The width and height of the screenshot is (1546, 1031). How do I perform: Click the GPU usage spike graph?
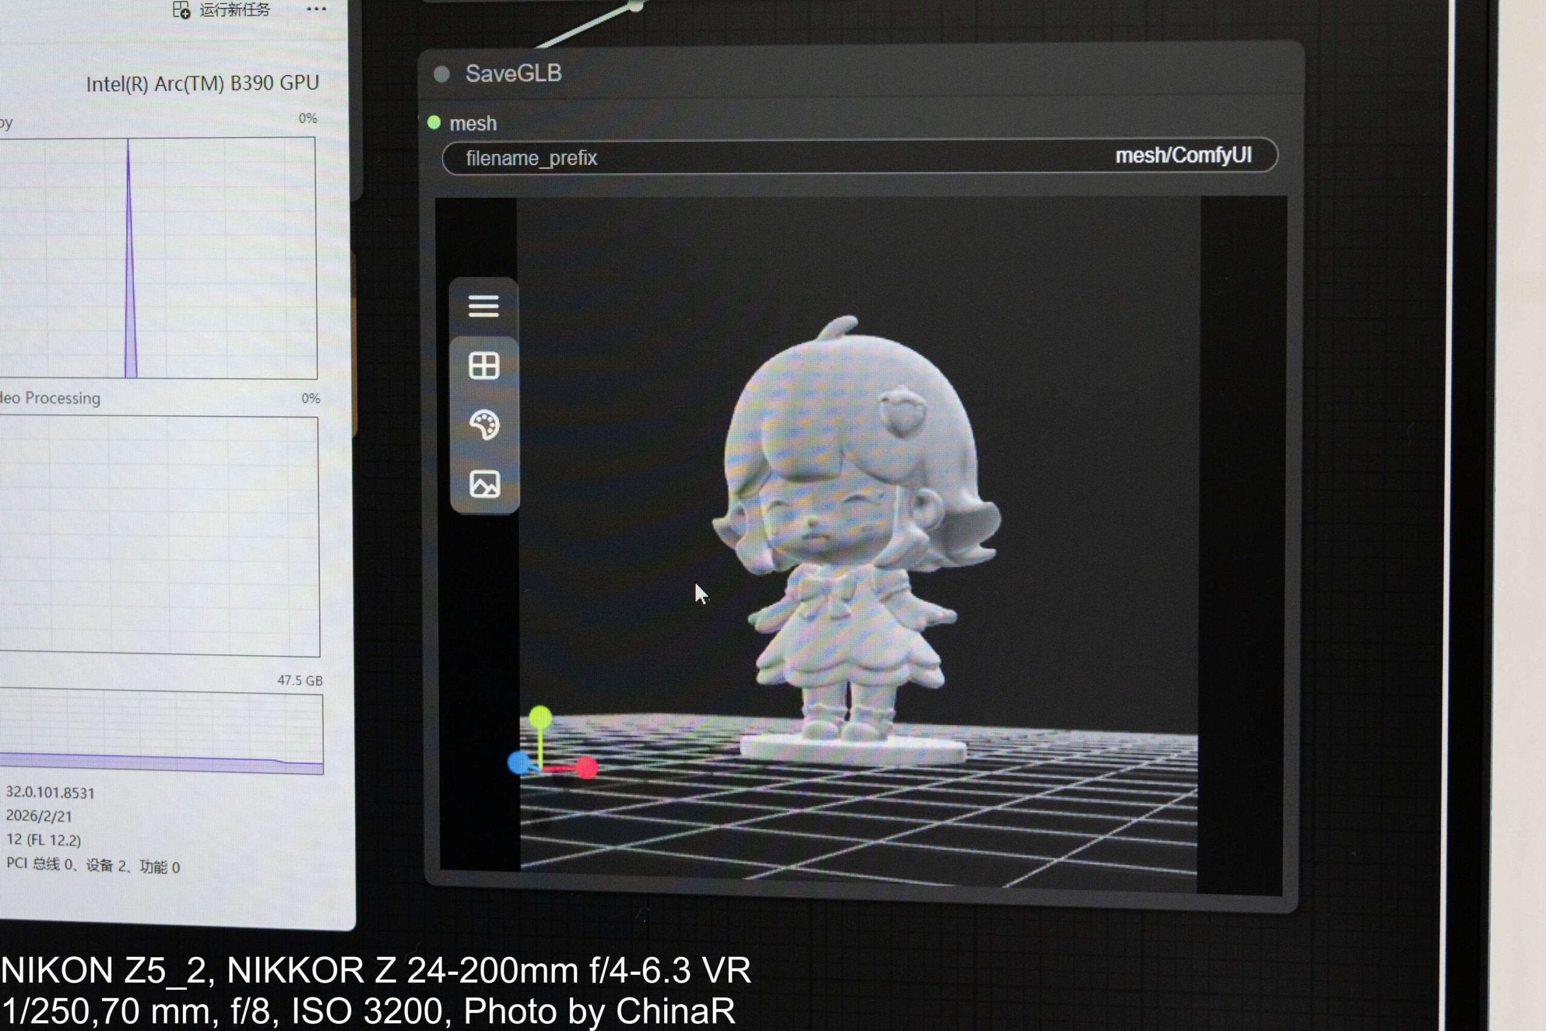158,258
